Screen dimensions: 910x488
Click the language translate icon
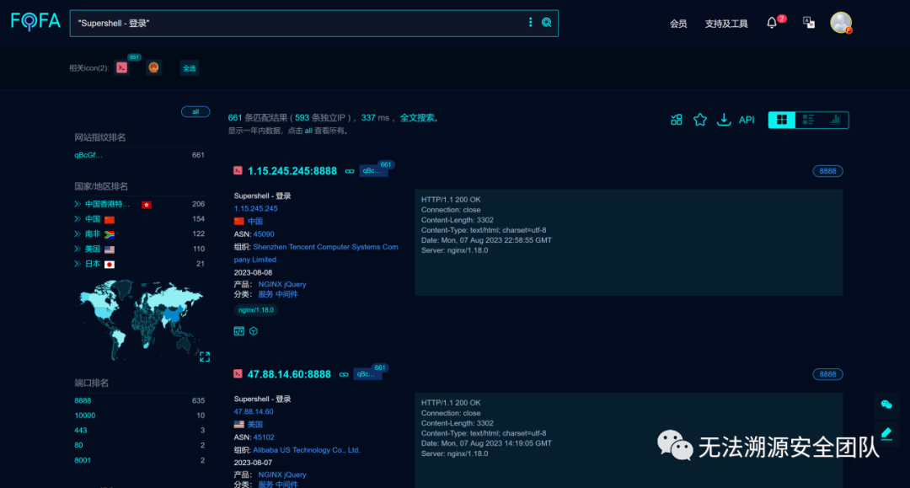pyautogui.click(x=808, y=23)
